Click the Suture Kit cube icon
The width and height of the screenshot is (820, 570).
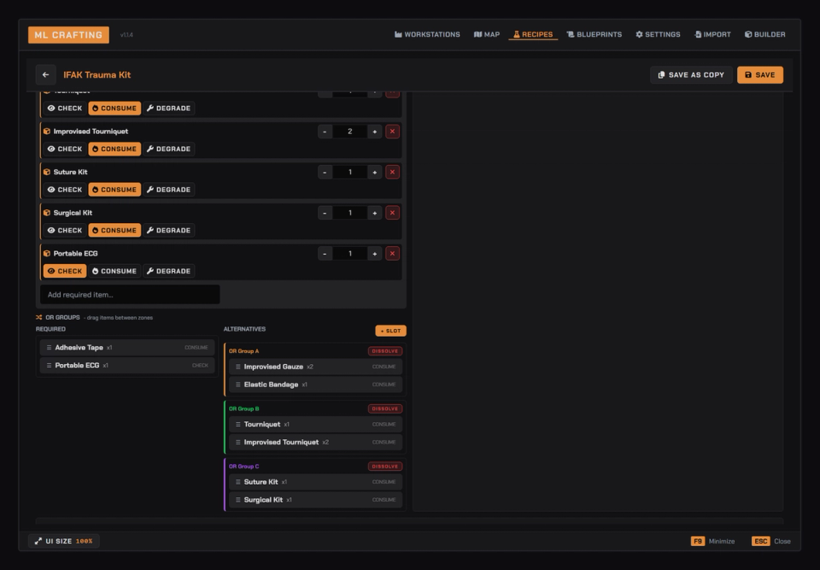[x=47, y=173]
